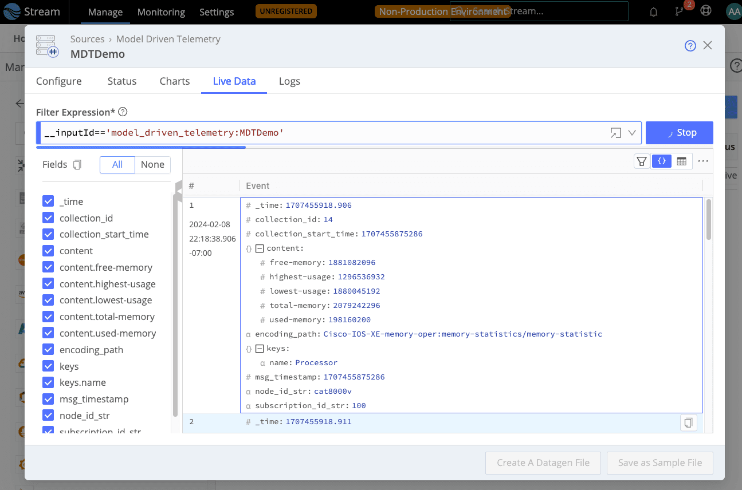
Task: Click copy icon next to Fields label
Action: 77,165
